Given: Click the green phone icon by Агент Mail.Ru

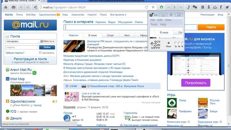Looking at the screenshot, I should (x=35, y=73).
